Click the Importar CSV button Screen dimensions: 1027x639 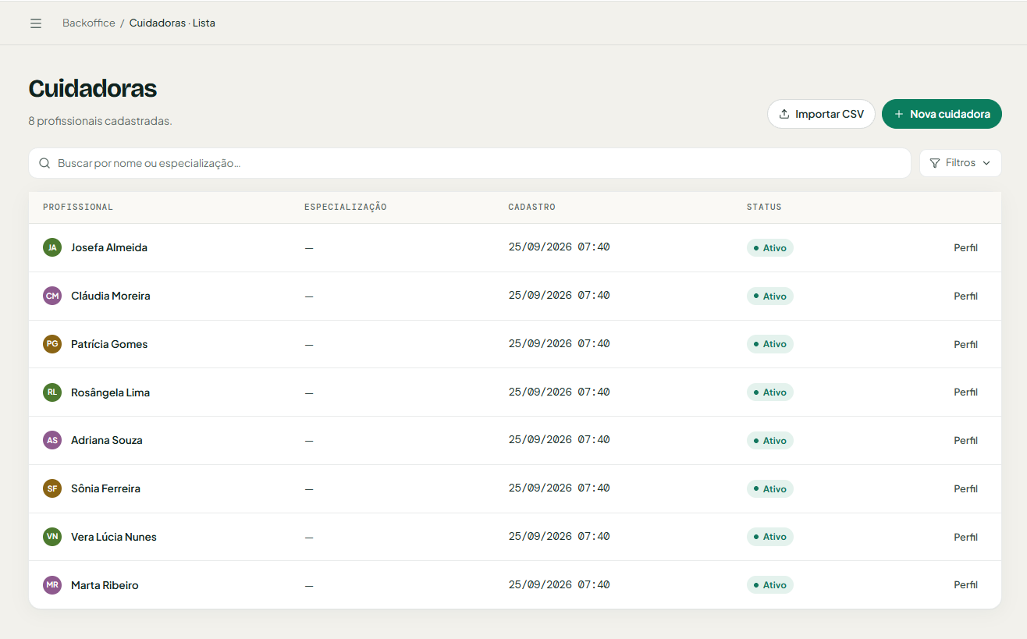tap(821, 114)
